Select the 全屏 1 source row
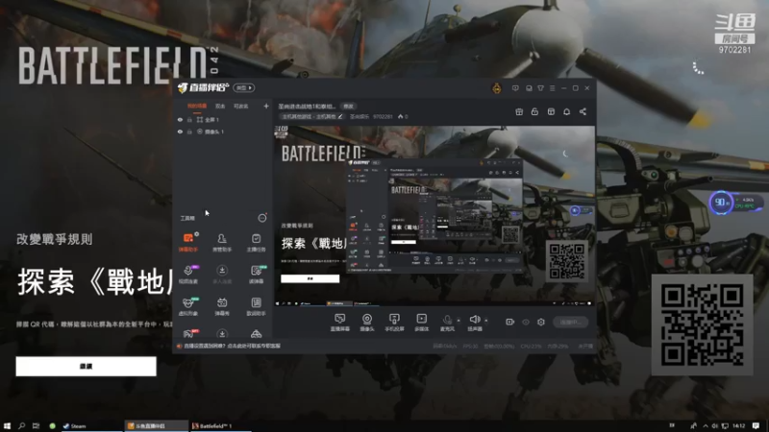 tap(223, 119)
